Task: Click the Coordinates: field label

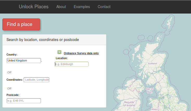Action: coord(14,80)
